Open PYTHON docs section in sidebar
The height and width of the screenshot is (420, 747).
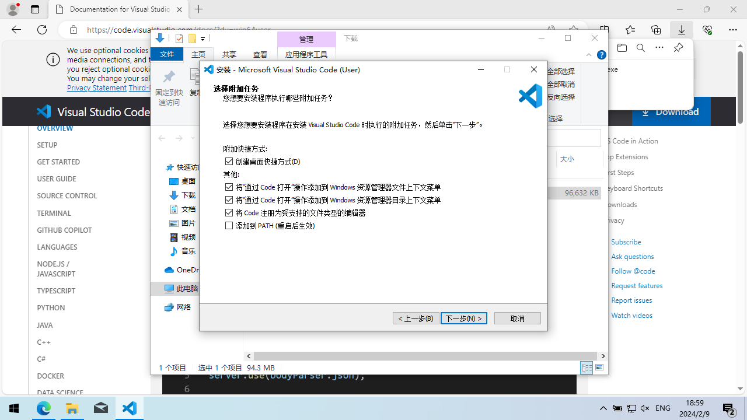click(51, 307)
